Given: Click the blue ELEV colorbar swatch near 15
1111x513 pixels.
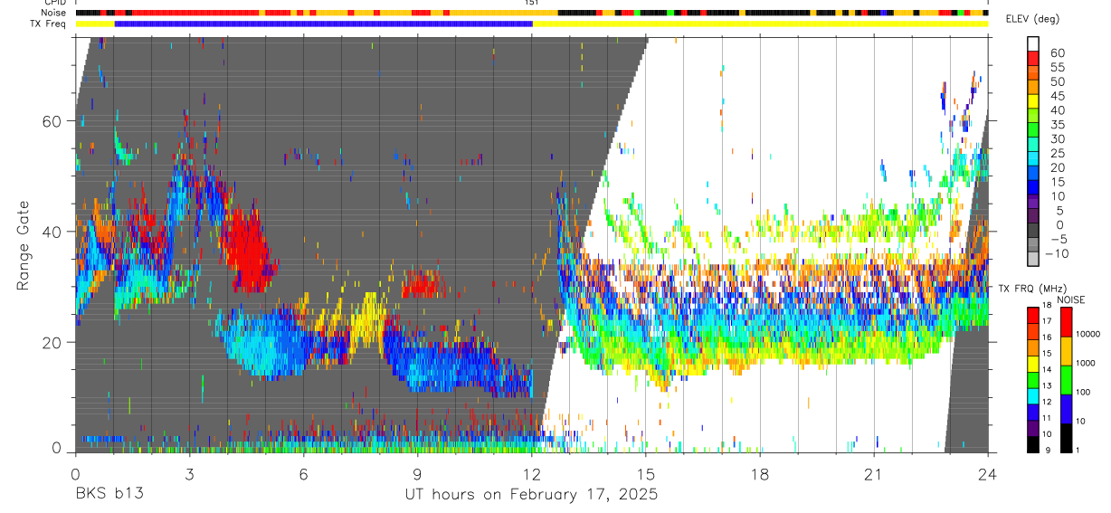Looking at the screenshot, I should tap(1033, 187).
